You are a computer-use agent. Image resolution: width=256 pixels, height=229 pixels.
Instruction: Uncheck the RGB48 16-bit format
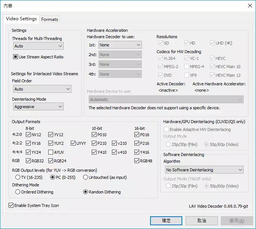coord(137,161)
